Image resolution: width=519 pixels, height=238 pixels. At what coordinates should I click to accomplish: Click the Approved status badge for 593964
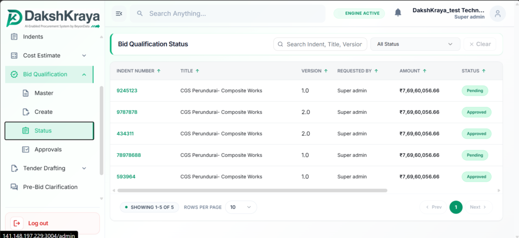coord(476,177)
